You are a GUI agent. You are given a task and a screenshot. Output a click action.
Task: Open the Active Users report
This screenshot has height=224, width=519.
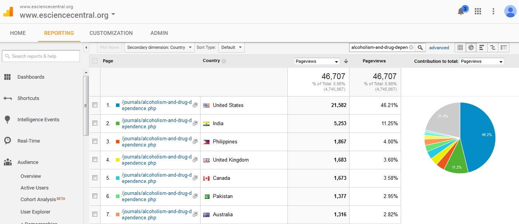35,188
